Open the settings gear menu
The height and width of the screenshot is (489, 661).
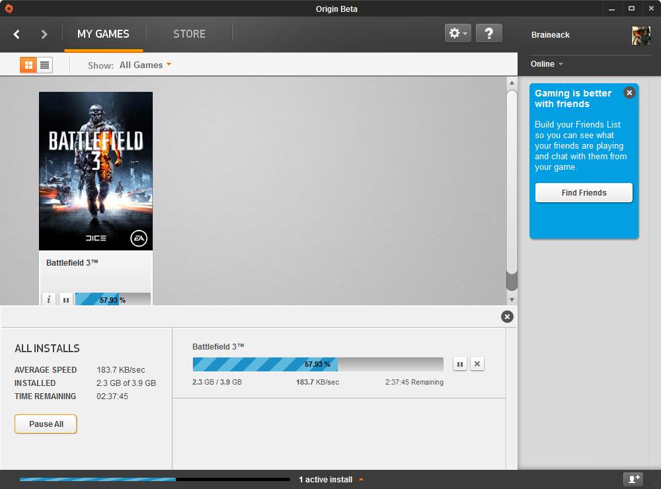click(458, 33)
